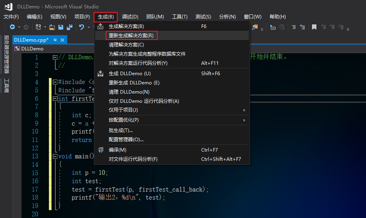
Task: Click the Find in Files folder-magnifier icon
Action: [255, 27]
